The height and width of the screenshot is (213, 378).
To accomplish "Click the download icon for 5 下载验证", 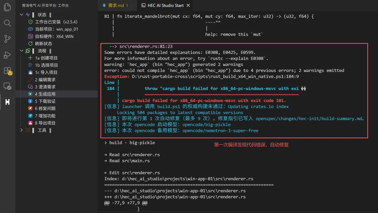I will coord(30,101).
